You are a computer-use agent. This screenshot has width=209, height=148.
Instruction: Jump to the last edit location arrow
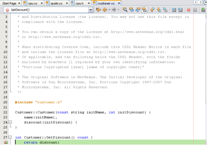point(98,10)
